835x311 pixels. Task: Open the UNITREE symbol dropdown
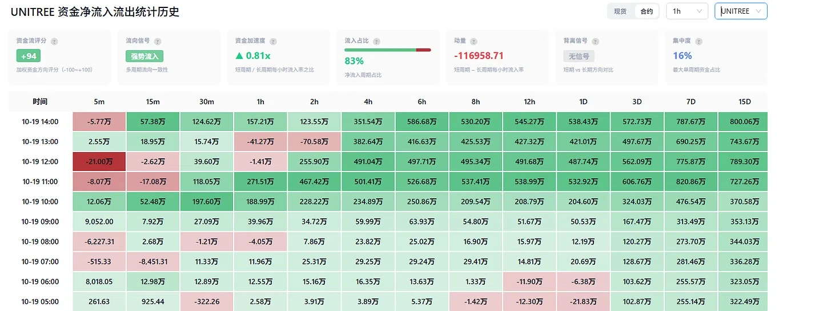[741, 11]
